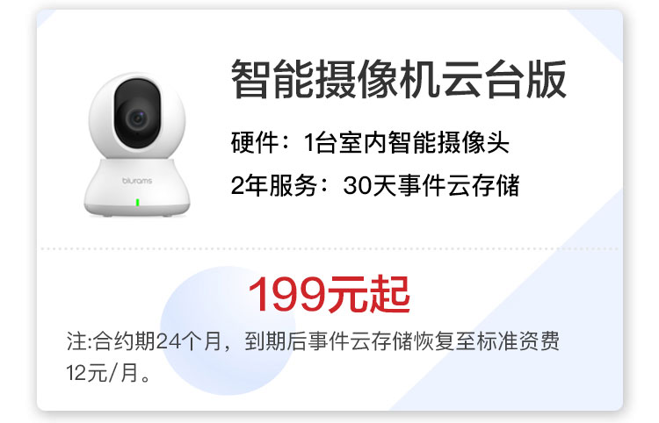Image resolution: width=659 pixels, height=423 pixels.
Task: Click the light blue decorative circle
Action: pyautogui.click(x=228, y=331)
